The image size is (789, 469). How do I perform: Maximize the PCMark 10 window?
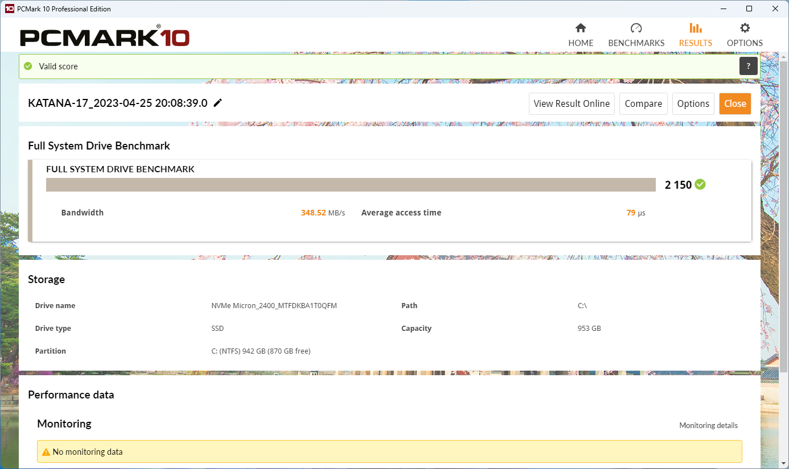pos(749,9)
